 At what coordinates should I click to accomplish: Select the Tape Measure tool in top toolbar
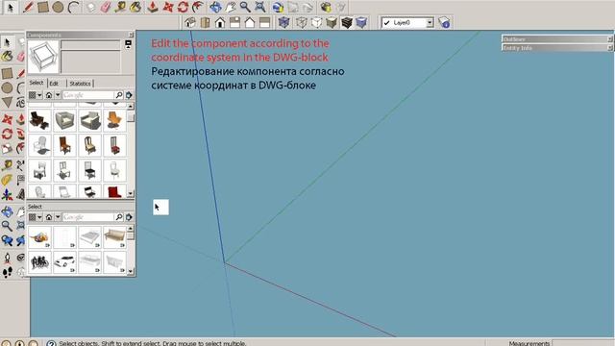coord(120,7)
